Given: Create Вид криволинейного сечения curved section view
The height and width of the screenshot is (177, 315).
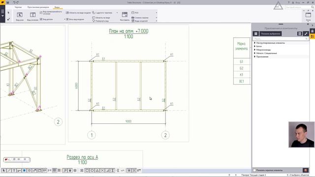Looking at the screenshot, I should 51,13.
